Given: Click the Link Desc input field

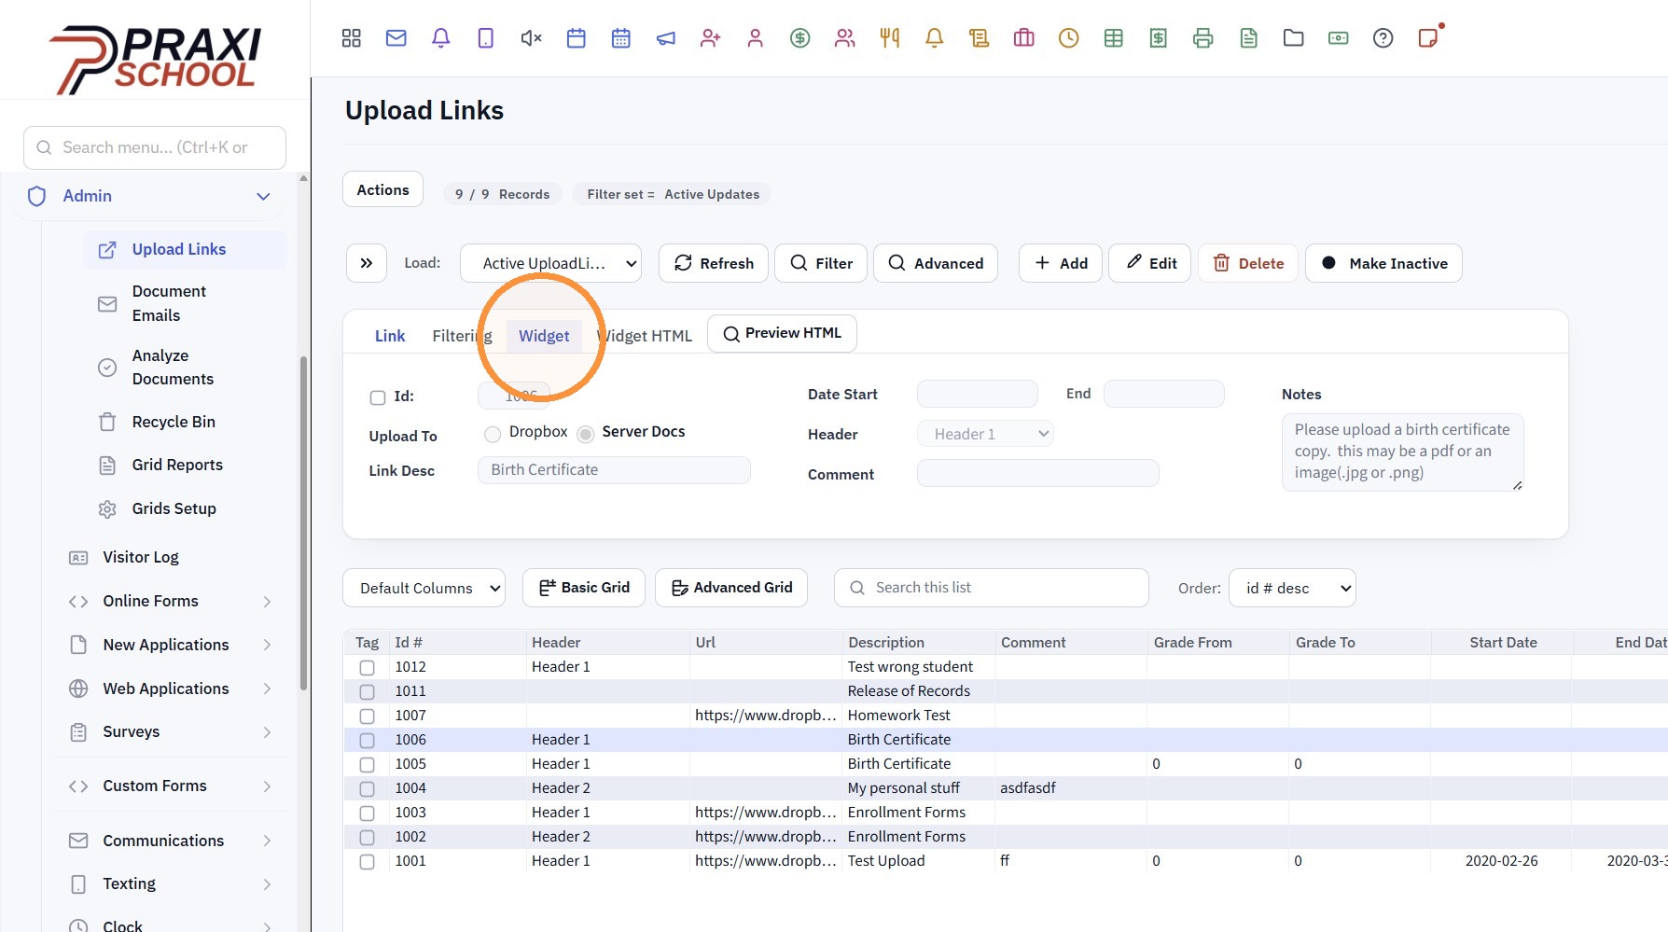Looking at the screenshot, I should (614, 470).
